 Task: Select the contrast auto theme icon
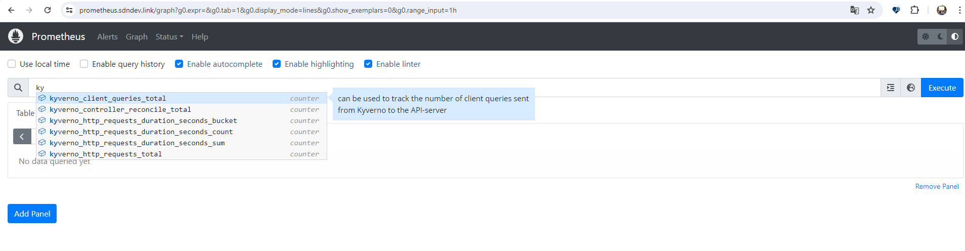(955, 36)
